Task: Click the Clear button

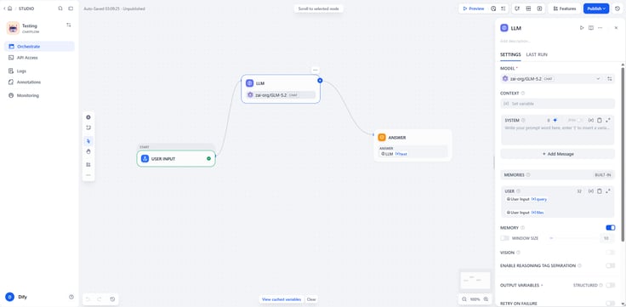Action: [311, 299]
